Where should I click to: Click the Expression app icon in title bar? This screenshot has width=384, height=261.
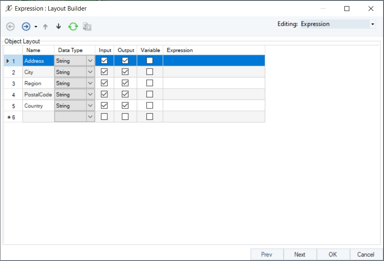coord(8,8)
